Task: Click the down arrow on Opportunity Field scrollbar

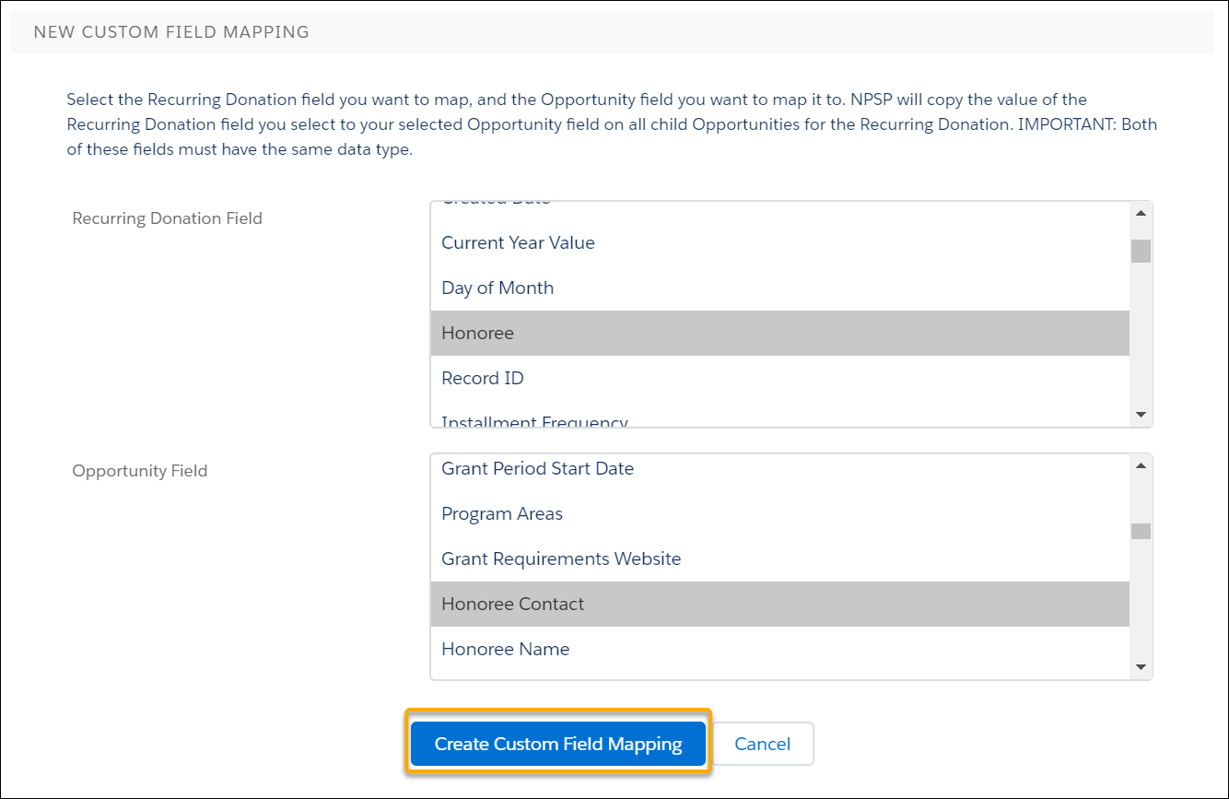Action: (1141, 667)
